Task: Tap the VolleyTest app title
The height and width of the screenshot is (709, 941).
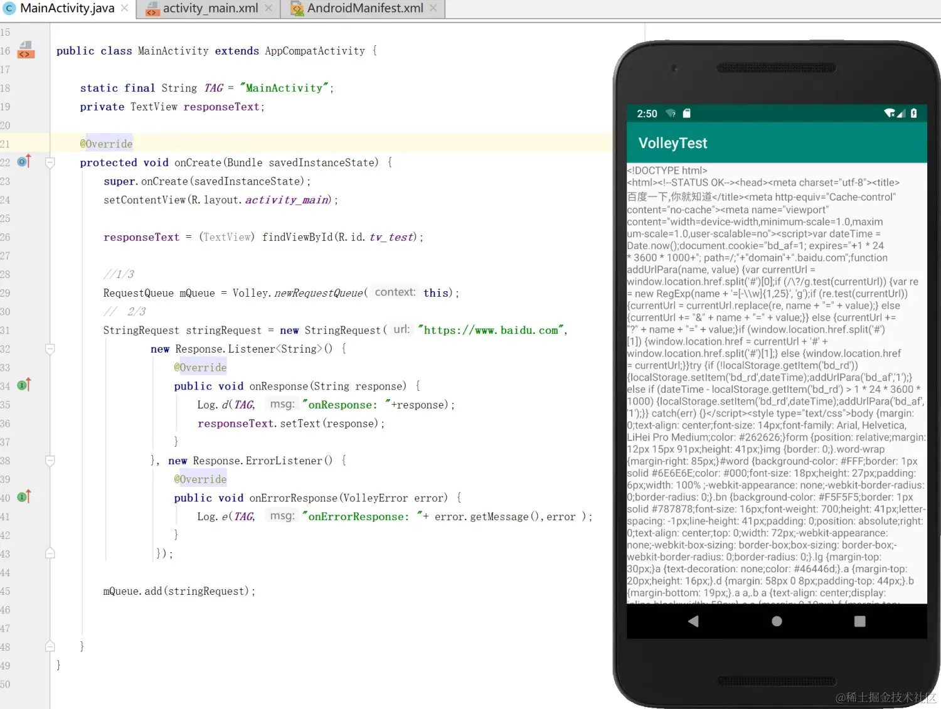Action: pyautogui.click(x=673, y=143)
